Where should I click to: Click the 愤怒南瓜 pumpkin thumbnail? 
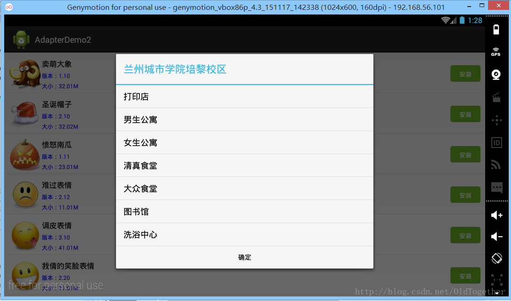[25, 155]
